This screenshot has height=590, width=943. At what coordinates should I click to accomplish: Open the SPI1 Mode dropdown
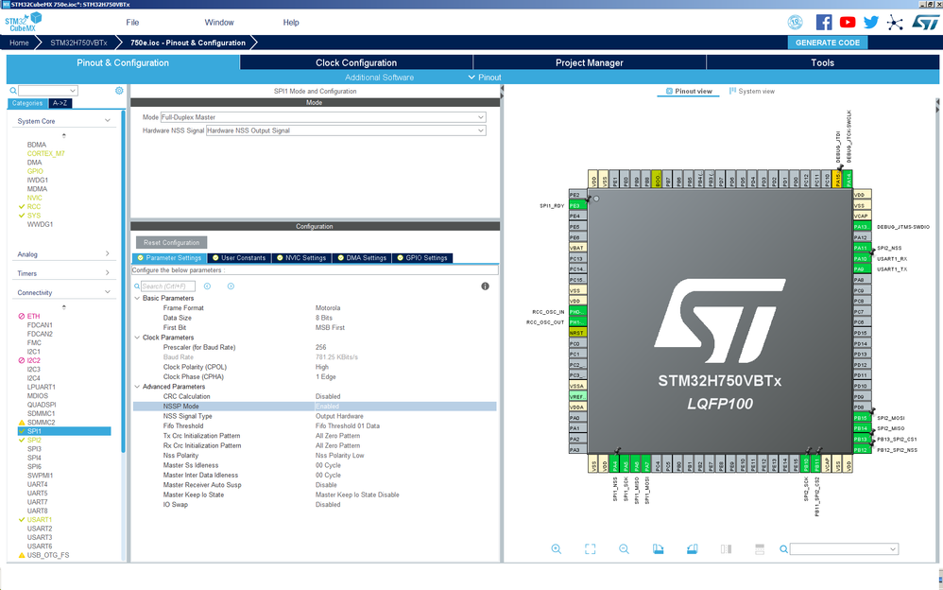pyautogui.click(x=322, y=117)
